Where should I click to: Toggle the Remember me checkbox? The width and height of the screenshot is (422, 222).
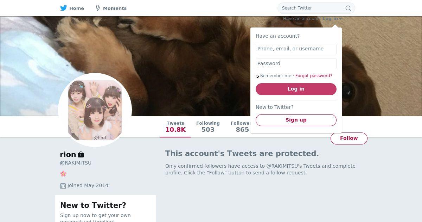tap(257, 76)
